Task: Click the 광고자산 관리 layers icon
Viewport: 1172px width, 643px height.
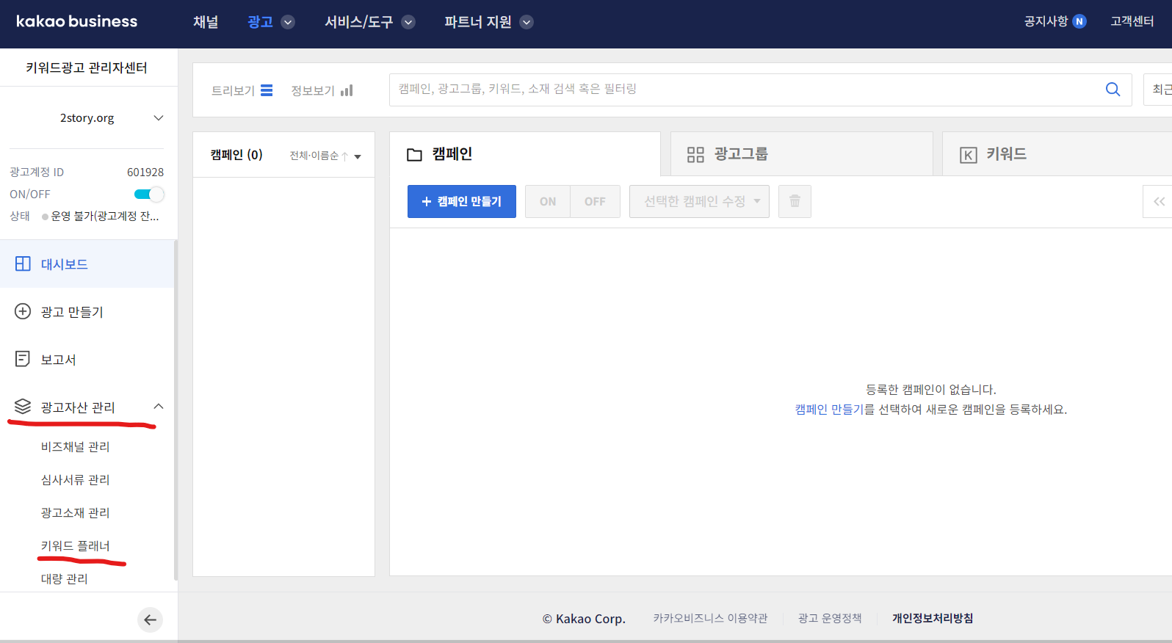Action: pos(23,407)
